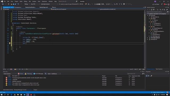Open the editor zoom percentage dropdown
This screenshot has height=96, width=170.
(5, 69)
